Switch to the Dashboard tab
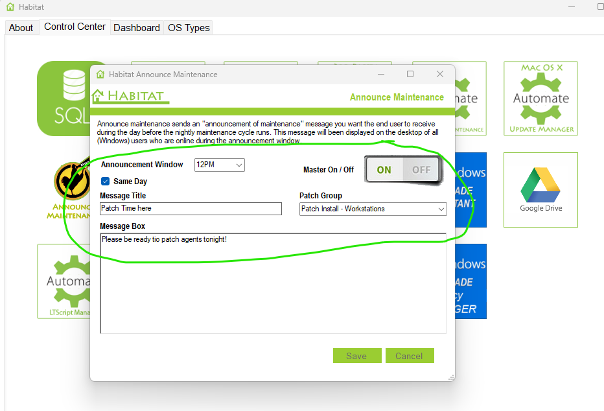Image resolution: width=604 pixels, height=411 pixels. 136,27
